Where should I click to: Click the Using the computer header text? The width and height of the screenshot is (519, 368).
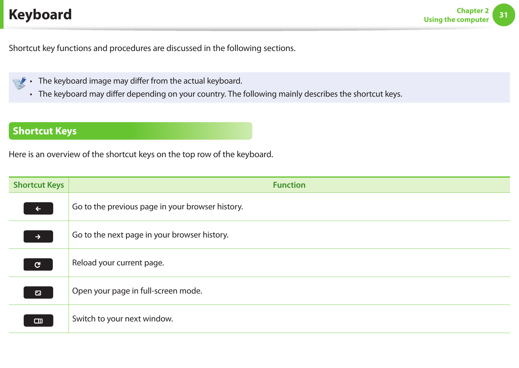pos(456,20)
